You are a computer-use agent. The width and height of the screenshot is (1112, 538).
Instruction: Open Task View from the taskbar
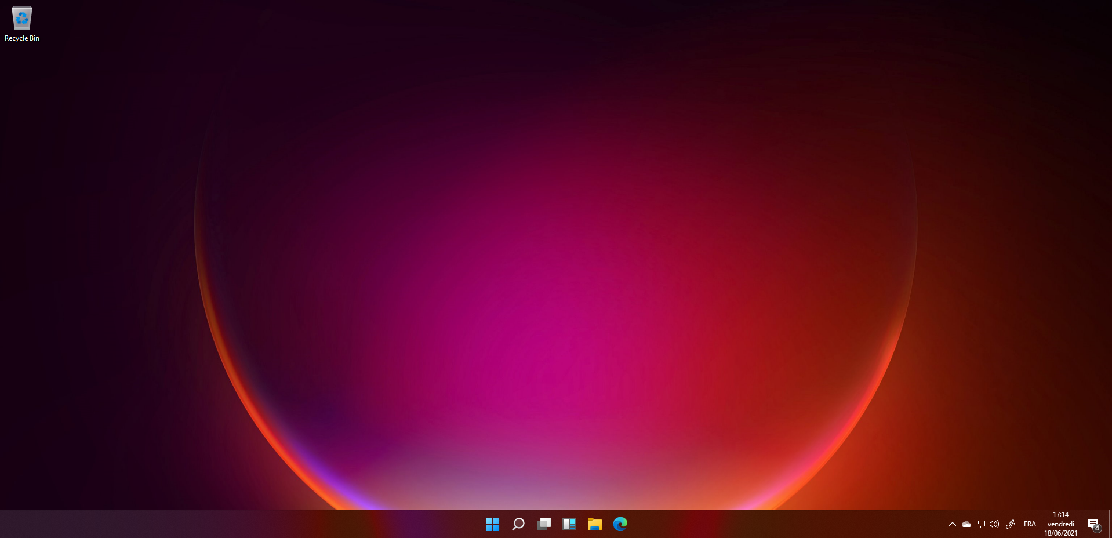[543, 524]
